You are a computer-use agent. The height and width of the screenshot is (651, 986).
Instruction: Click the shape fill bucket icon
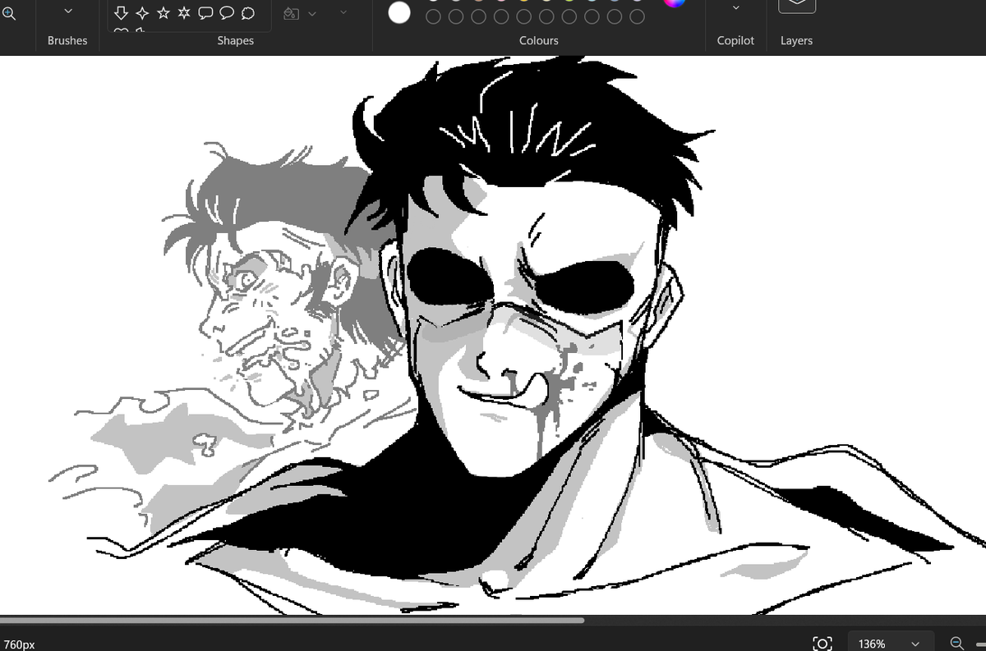(292, 13)
